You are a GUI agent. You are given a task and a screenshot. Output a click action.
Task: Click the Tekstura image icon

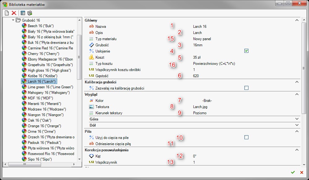click(91, 107)
